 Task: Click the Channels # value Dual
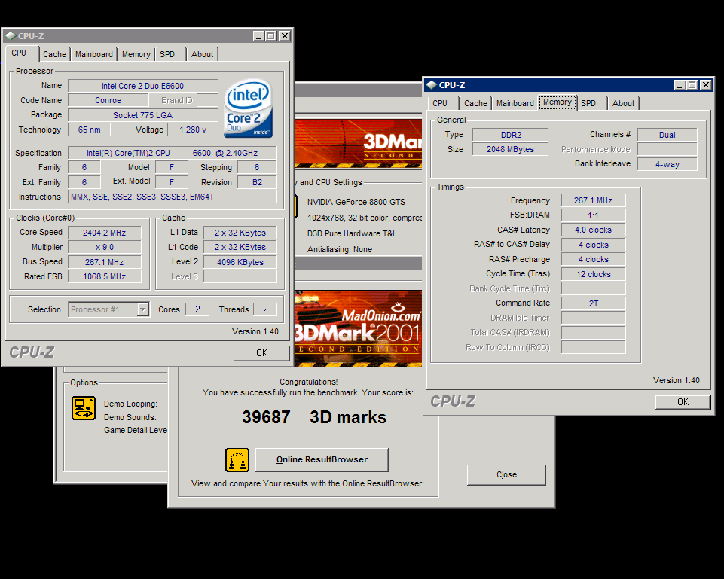[667, 135]
